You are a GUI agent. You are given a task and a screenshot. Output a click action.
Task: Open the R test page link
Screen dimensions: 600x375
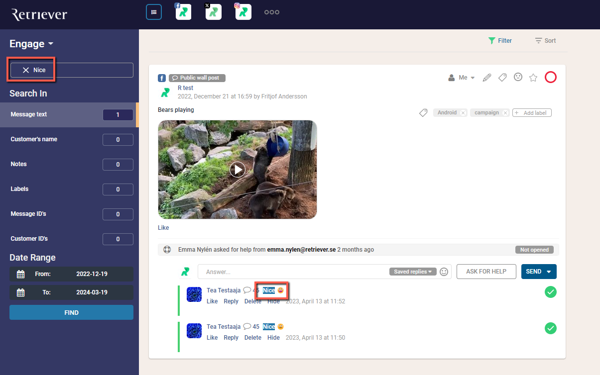click(185, 88)
